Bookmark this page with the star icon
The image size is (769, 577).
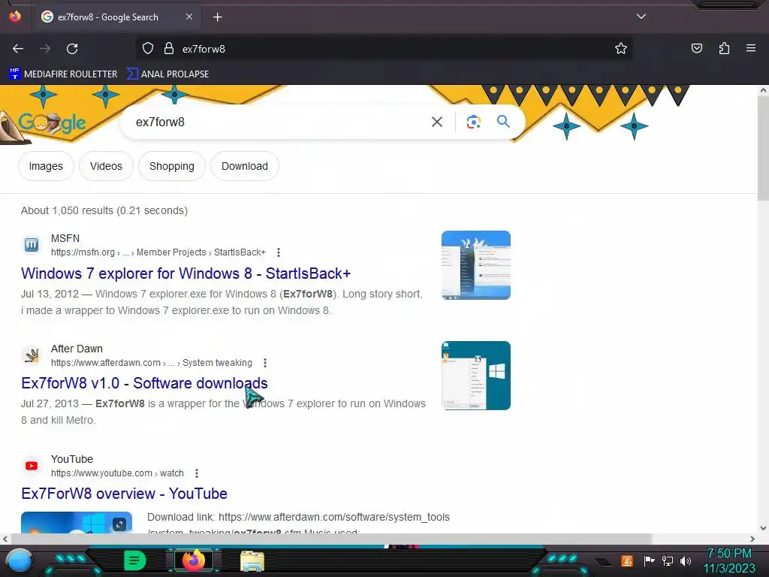click(621, 48)
